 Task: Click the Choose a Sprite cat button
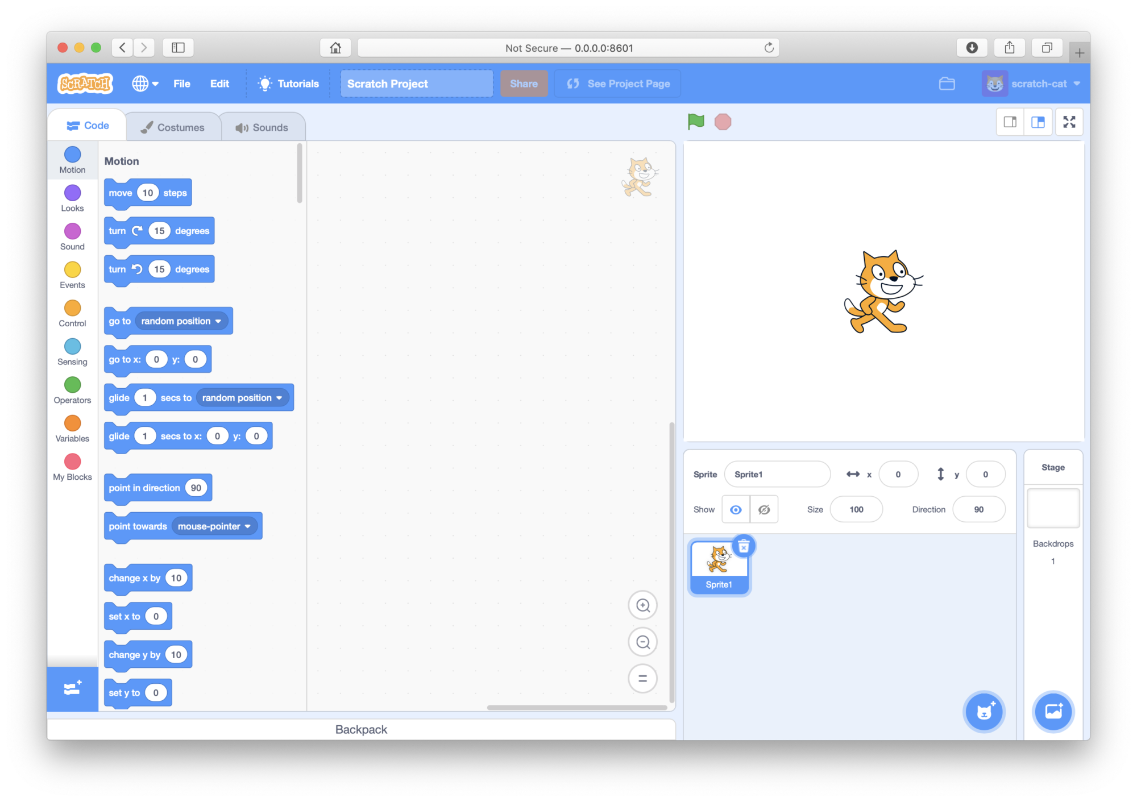pyautogui.click(x=984, y=711)
